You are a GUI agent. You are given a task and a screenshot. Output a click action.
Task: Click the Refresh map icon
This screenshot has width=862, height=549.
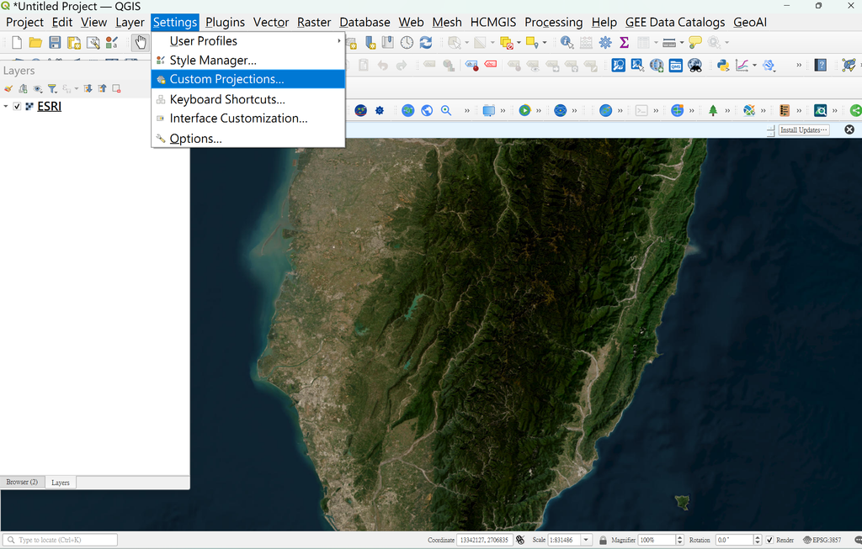click(425, 42)
